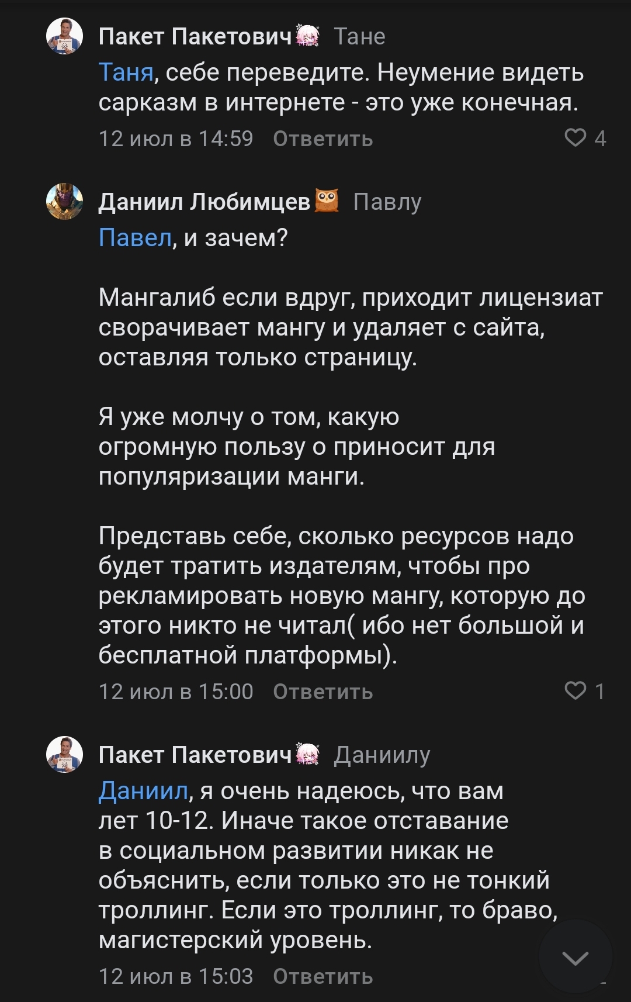
Task: Open Пакет Пакетович's avatar on first comment
Action: pyautogui.click(x=64, y=36)
